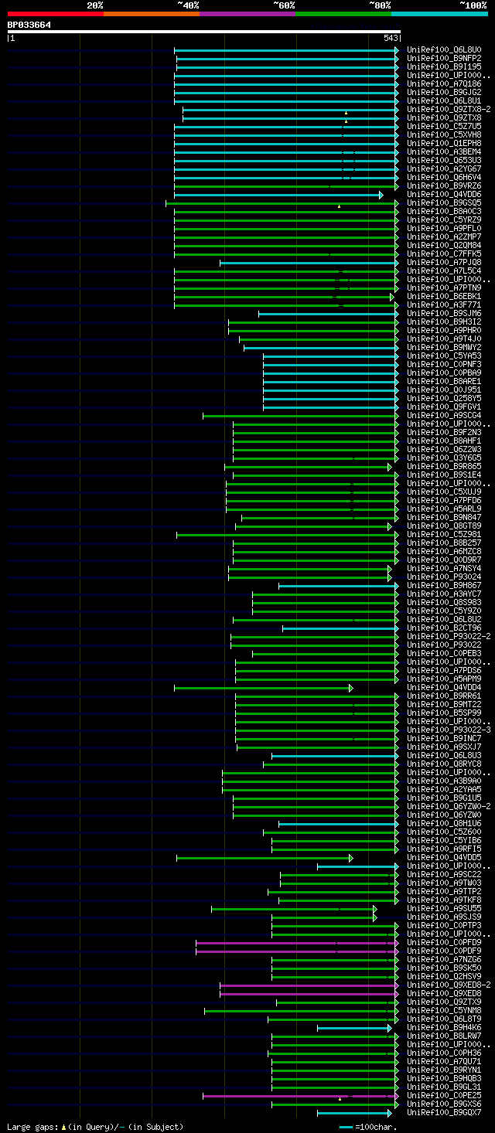Select the UniRef100_C0PDF9 label

point(444,951)
